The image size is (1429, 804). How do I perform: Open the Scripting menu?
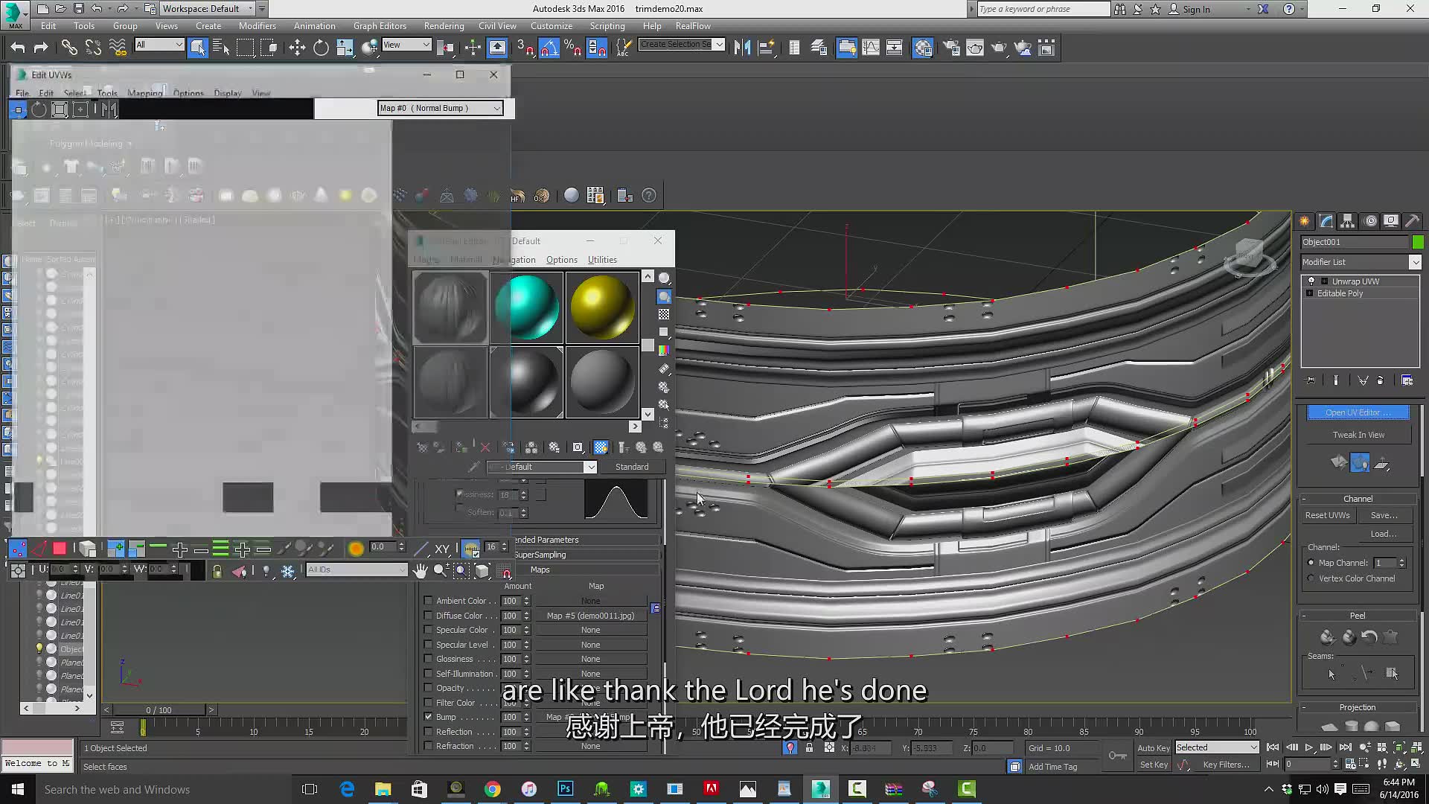(607, 26)
